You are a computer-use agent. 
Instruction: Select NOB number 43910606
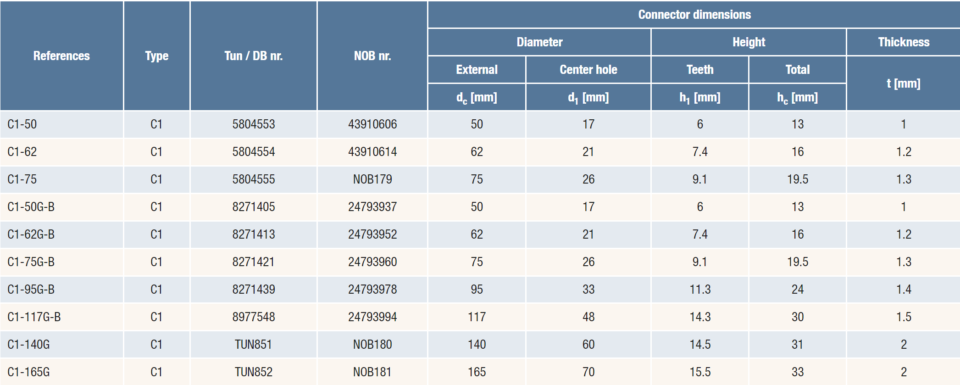[372, 124]
